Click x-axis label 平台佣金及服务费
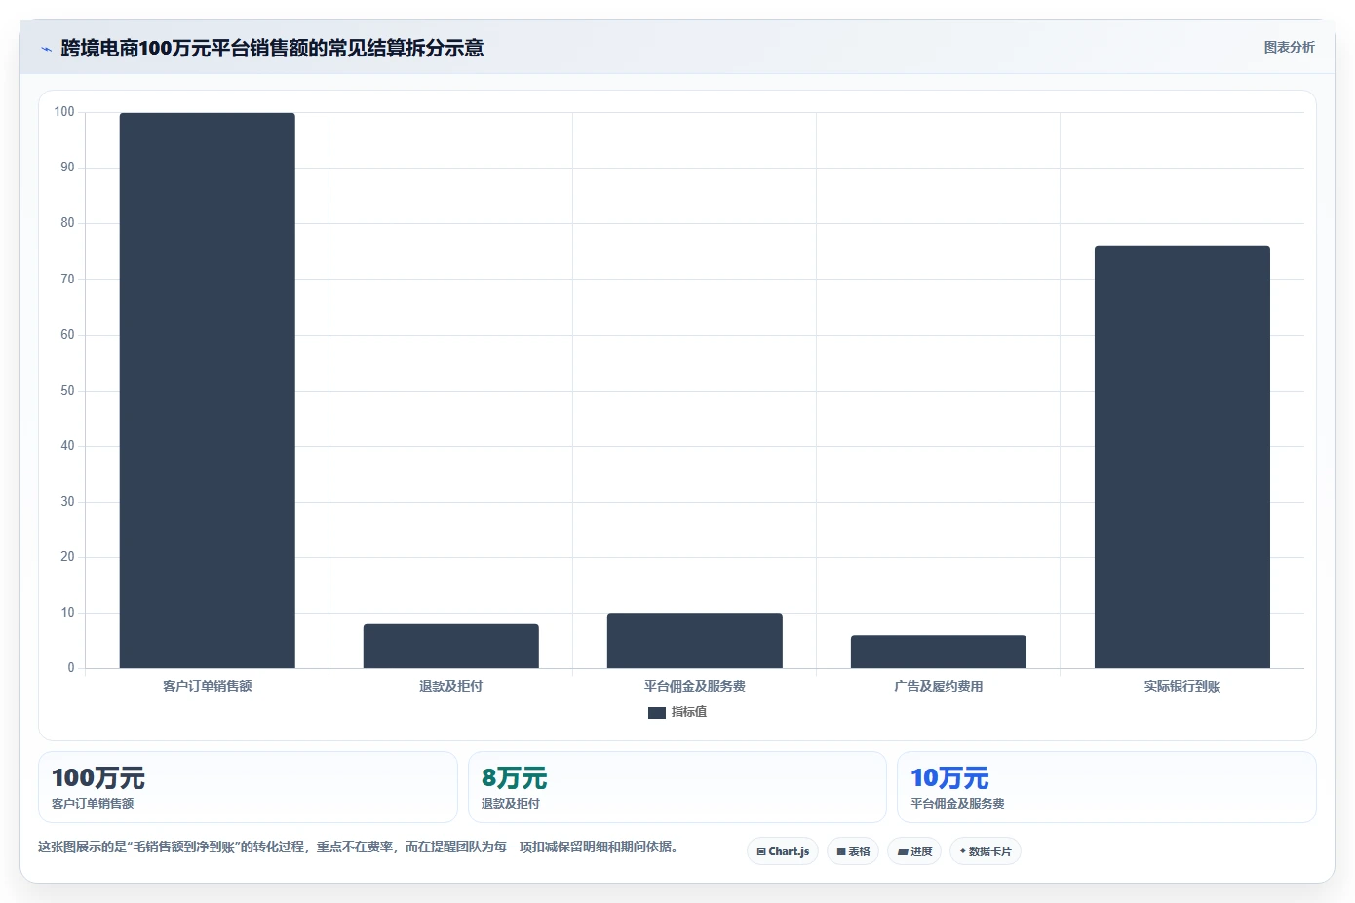The image size is (1355, 903). pos(695,686)
